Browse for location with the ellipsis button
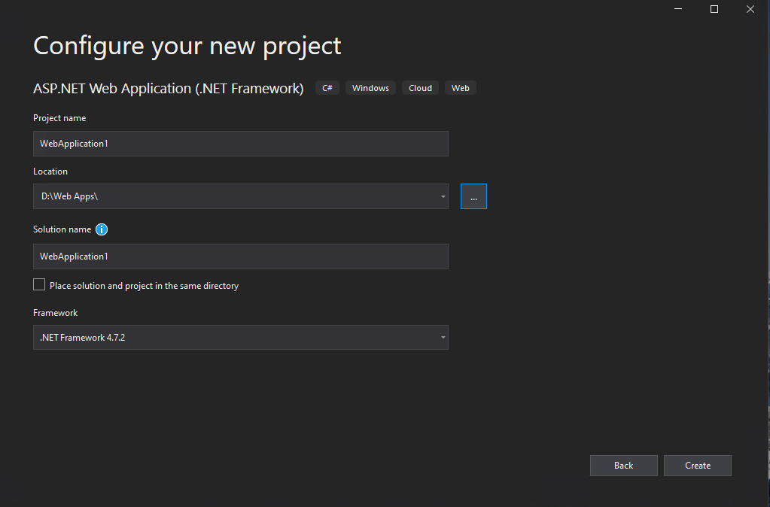The width and height of the screenshot is (770, 507). point(473,196)
